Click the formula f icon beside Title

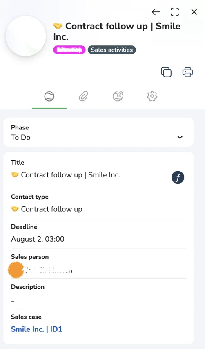tap(178, 177)
